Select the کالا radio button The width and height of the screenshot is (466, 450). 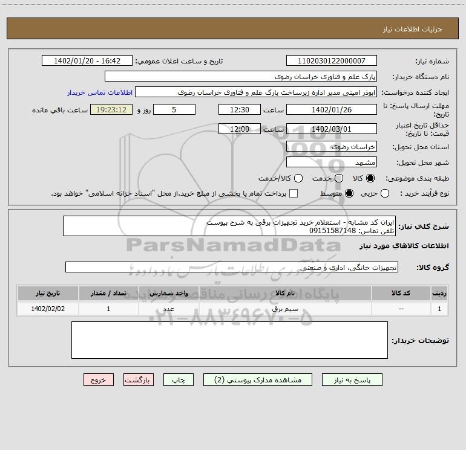[370, 178]
